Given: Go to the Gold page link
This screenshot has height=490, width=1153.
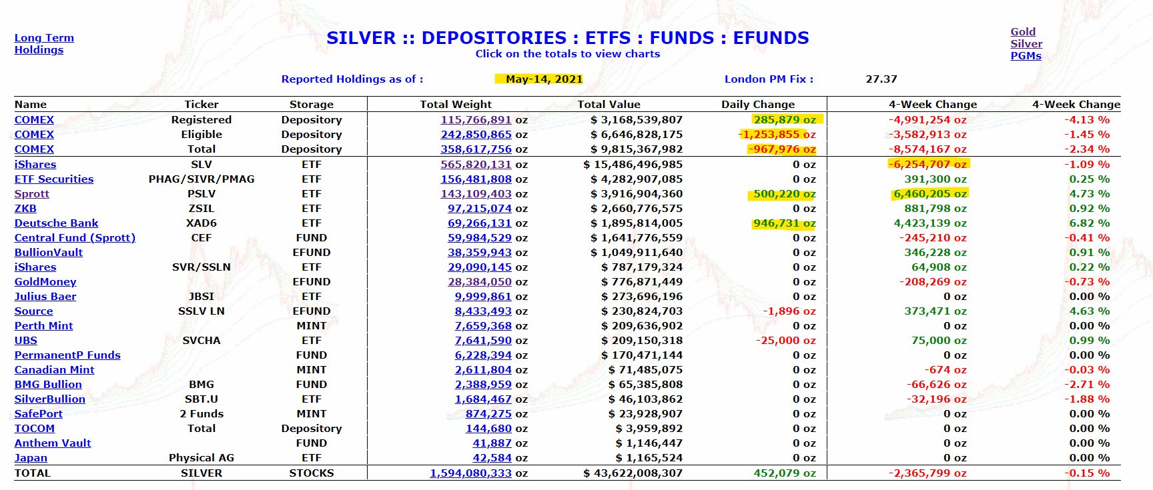Looking at the screenshot, I should pos(1023,31).
